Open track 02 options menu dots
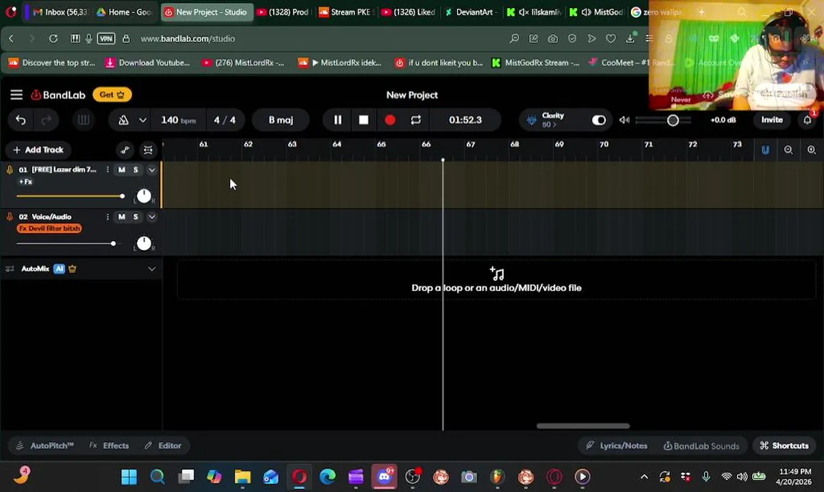The height and width of the screenshot is (492, 824). [x=107, y=217]
